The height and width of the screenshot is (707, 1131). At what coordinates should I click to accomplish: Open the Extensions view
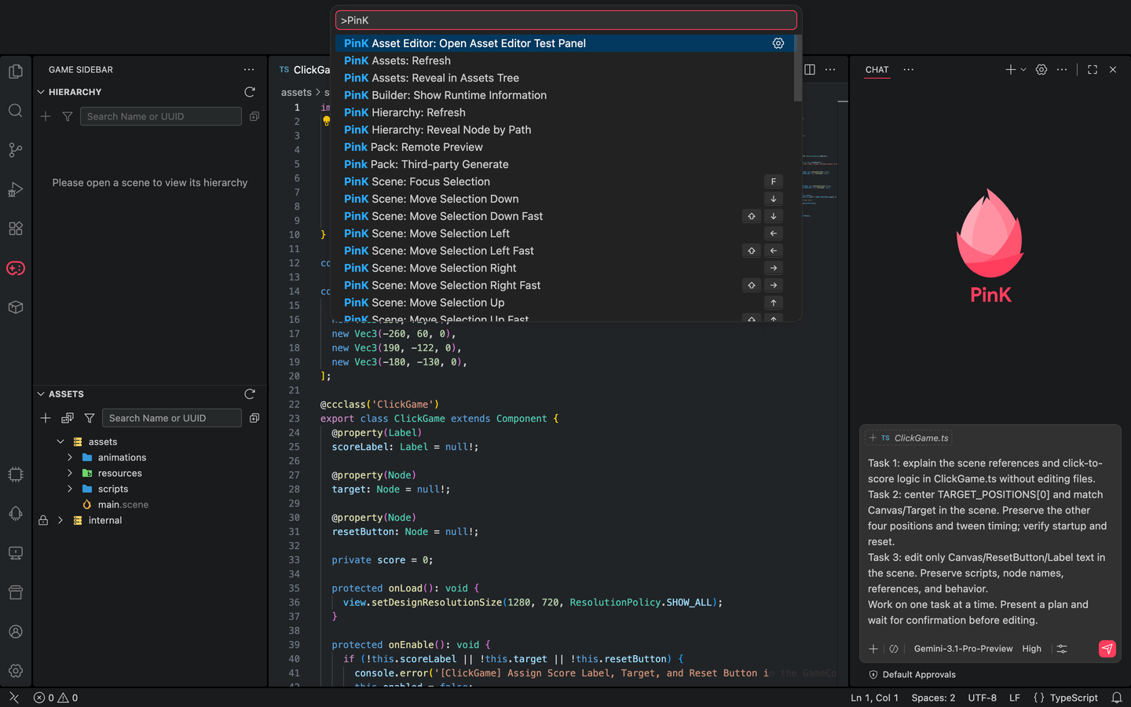tap(15, 229)
